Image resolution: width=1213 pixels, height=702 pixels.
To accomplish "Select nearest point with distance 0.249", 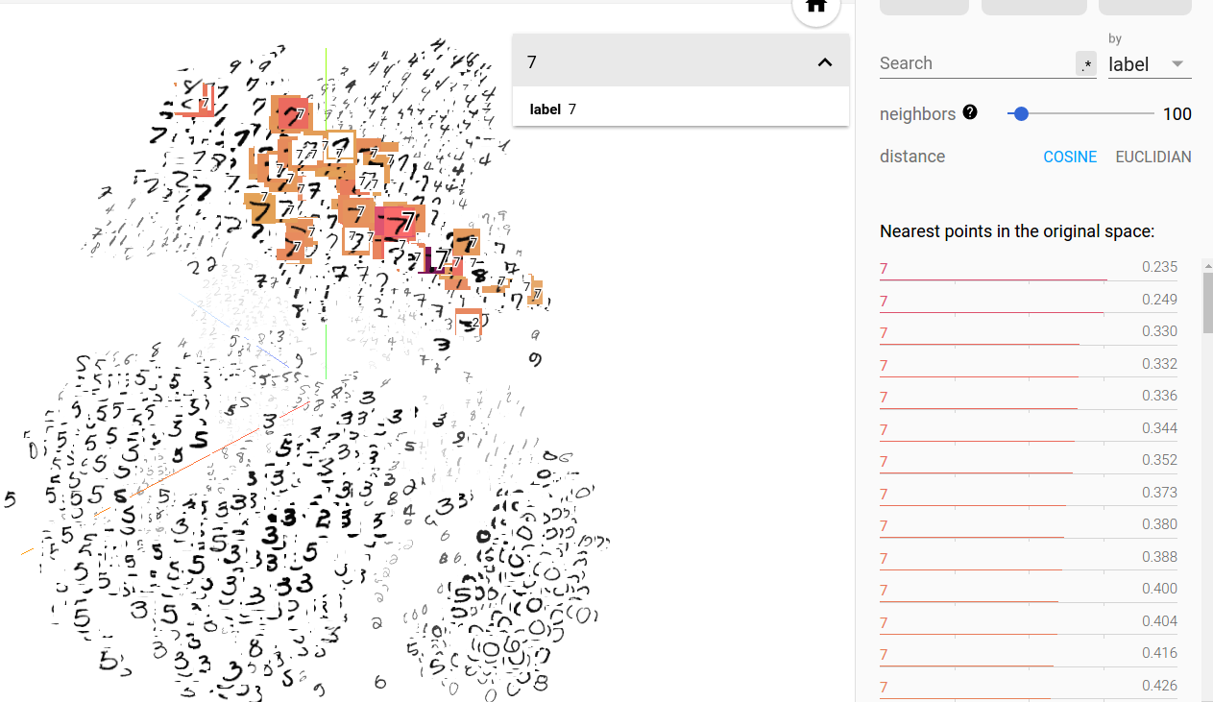I will (1028, 302).
